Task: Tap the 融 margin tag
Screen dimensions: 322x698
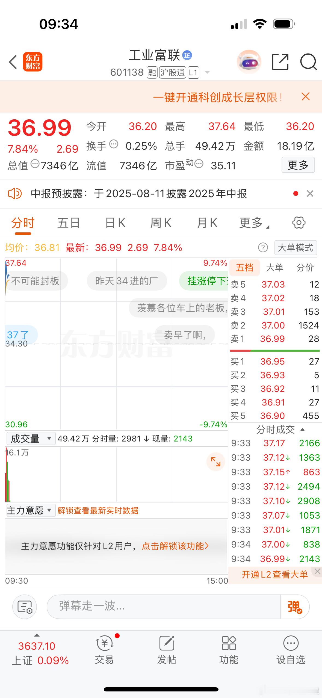Action: (152, 72)
